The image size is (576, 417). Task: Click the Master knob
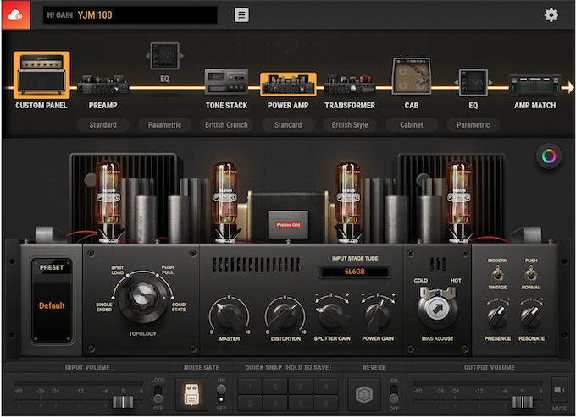[x=230, y=315]
